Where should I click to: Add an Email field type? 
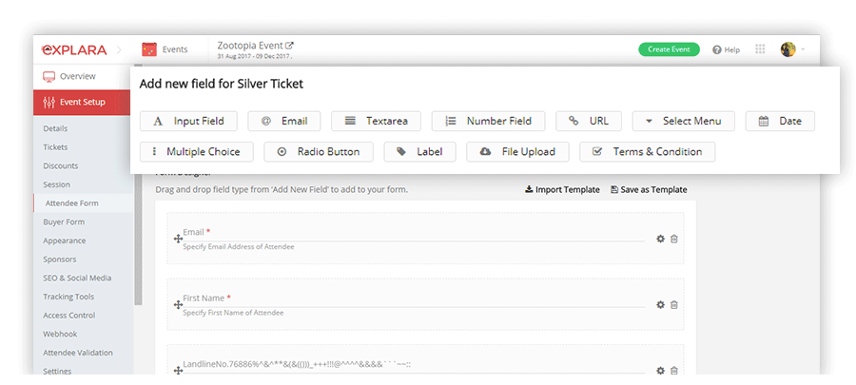(283, 121)
